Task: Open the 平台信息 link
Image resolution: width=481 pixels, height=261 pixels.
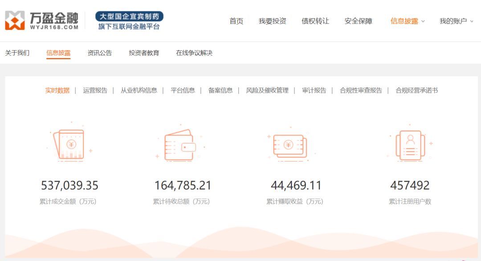Action: click(x=183, y=90)
